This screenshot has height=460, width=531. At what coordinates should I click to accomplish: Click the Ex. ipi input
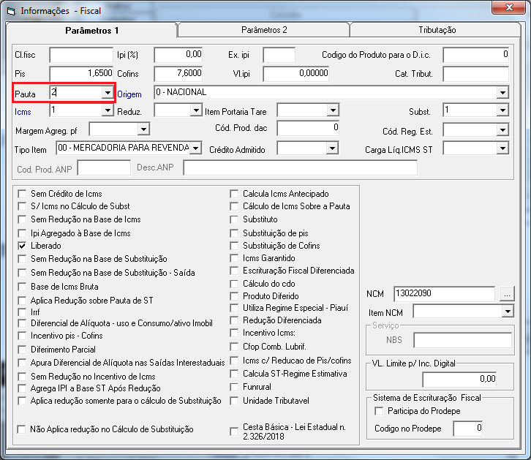(x=279, y=55)
